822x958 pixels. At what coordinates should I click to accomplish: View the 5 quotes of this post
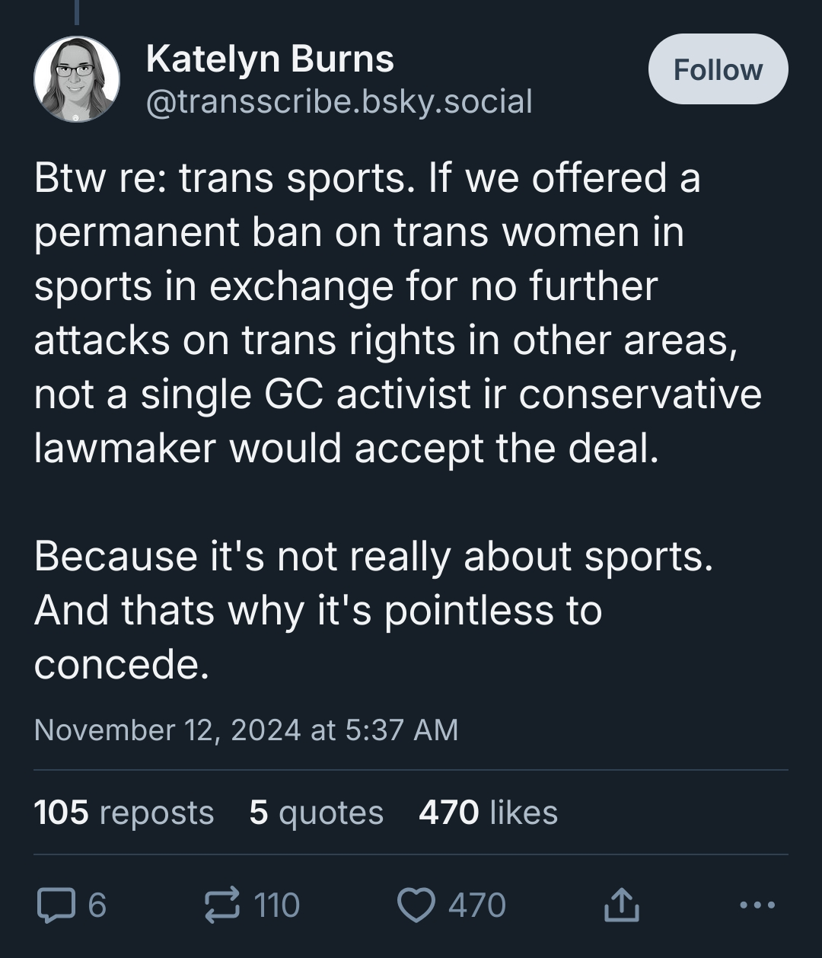[316, 813]
